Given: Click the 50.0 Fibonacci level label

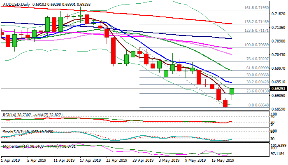Looking at the screenshot, I should pyautogui.click(x=258, y=75).
